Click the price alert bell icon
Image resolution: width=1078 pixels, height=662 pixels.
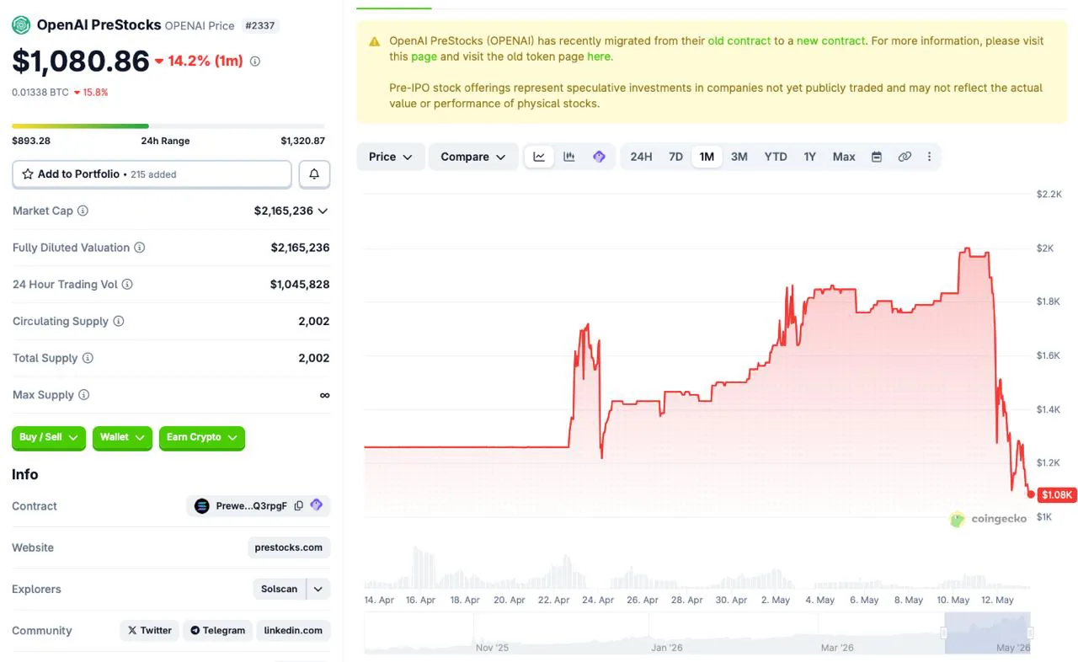[x=314, y=174]
